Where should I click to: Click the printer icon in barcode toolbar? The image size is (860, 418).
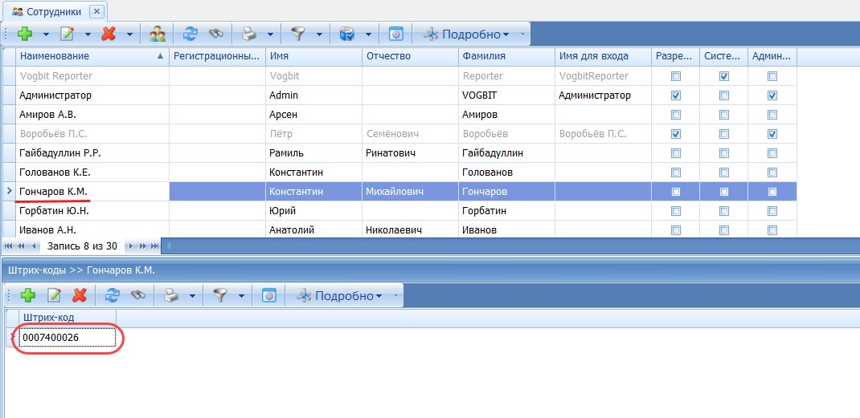point(172,296)
